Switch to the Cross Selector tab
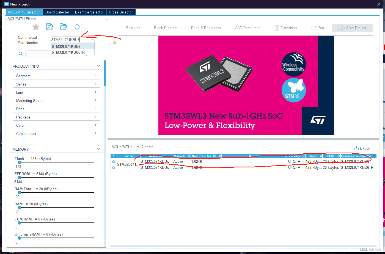The width and height of the screenshot is (385, 254). click(x=121, y=12)
